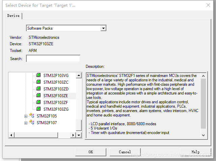Click the '5 V-tolerant I/Os' description line
Viewport: 216px width, 161px height.
pyautogui.click(x=103, y=128)
